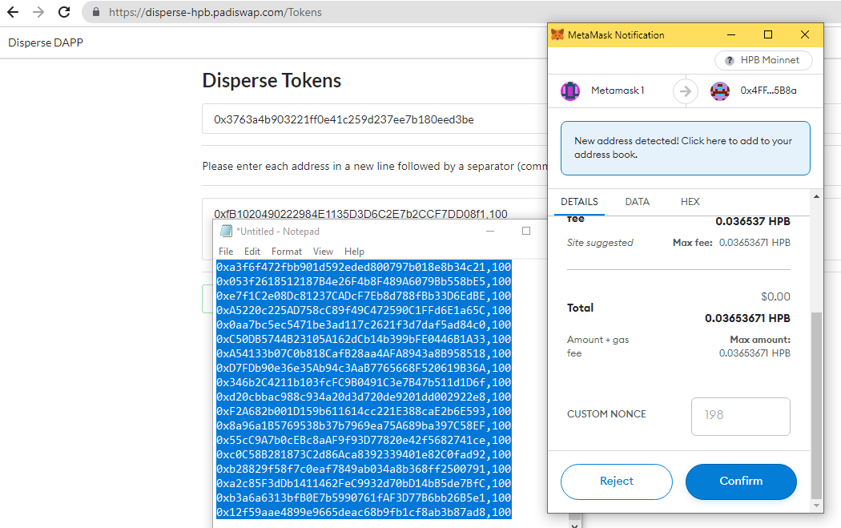Click the MetaMask scrollbar up arrow
Screen dimensions: 841x528
[816, 197]
